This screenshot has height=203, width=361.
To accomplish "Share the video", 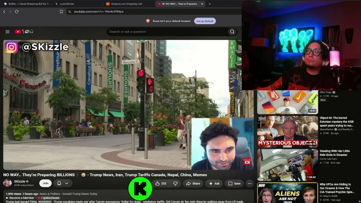I will [x=193, y=184].
